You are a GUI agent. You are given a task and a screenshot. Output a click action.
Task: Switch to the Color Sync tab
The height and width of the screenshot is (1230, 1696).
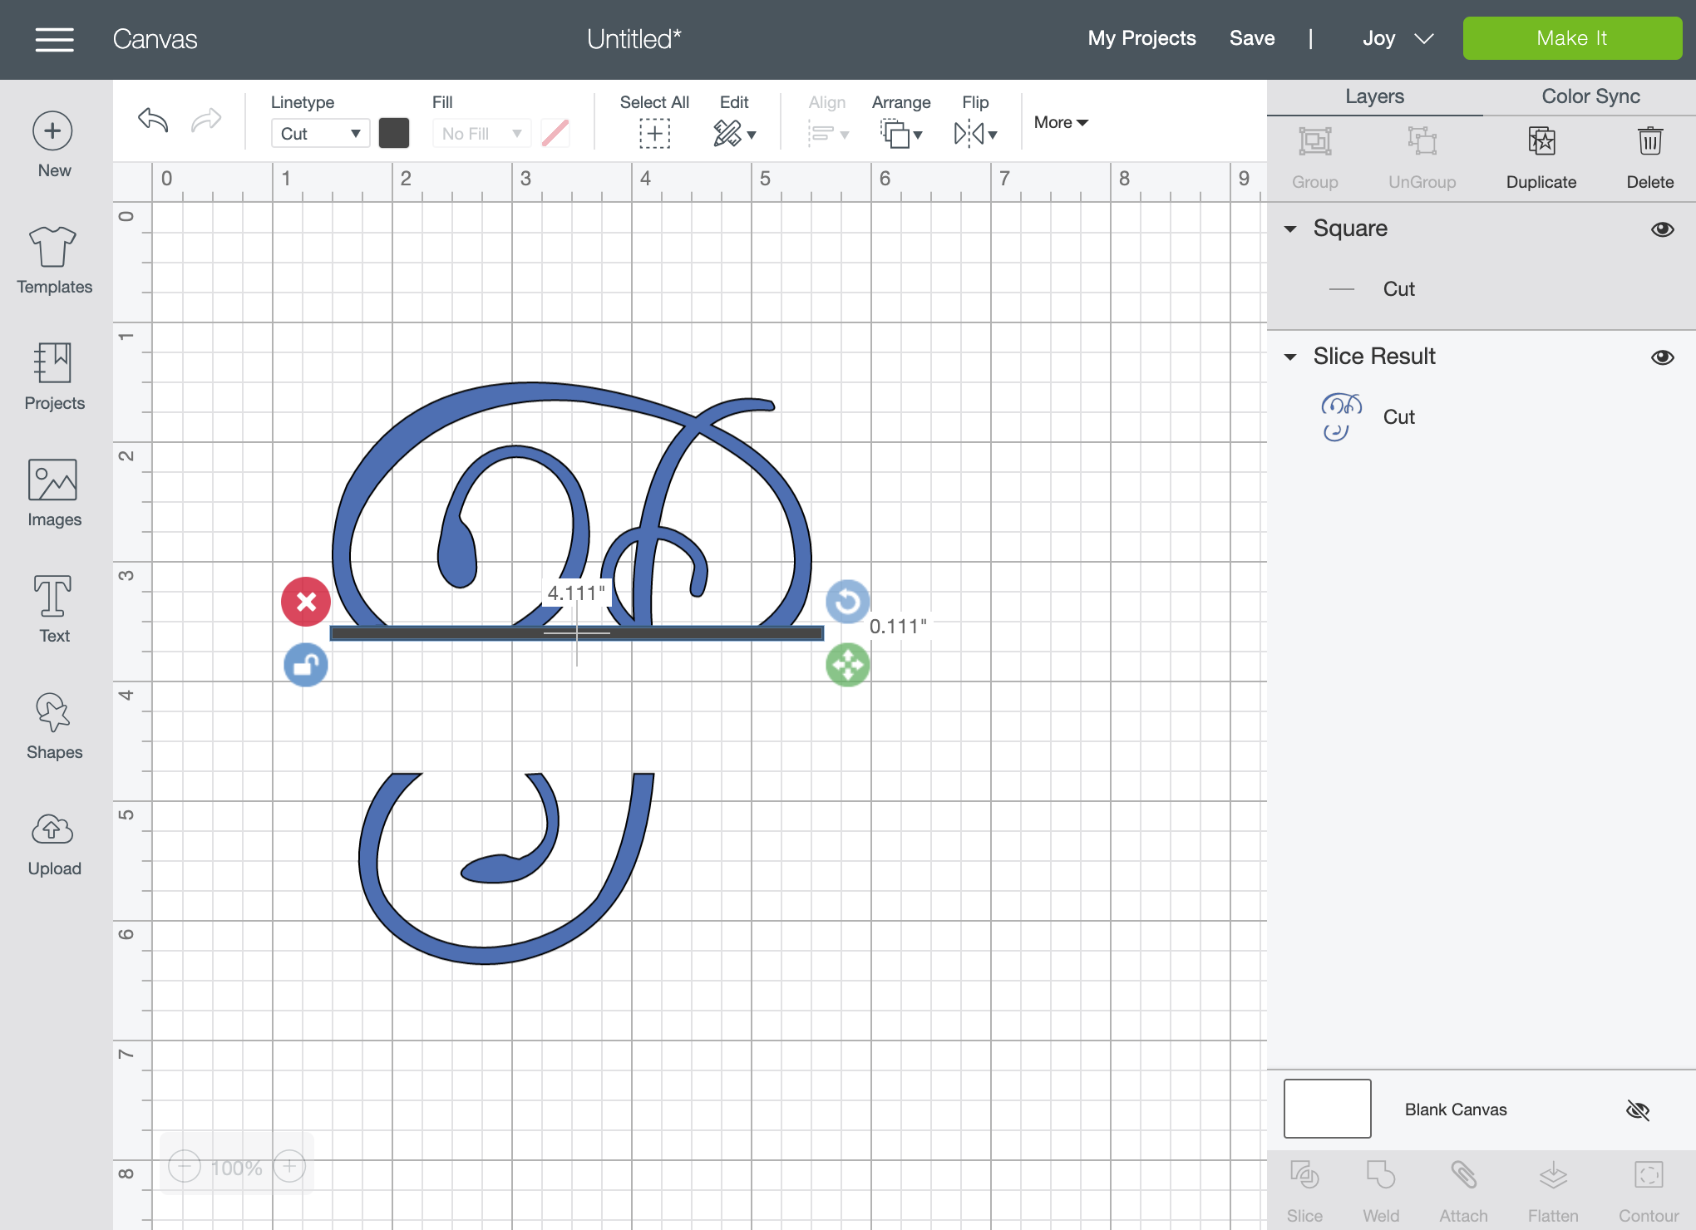click(x=1590, y=96)
